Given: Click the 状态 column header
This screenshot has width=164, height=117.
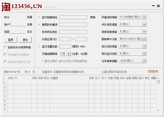Looking at the screenshot, I should click(11, 78).
